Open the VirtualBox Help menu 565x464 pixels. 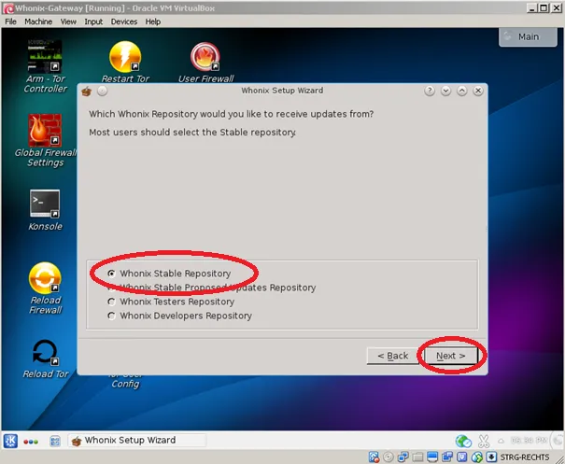tap(153, 21)
